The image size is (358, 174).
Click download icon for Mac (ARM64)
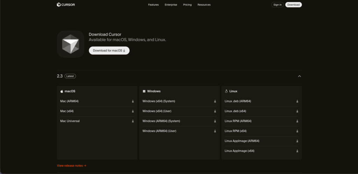tap(133, 101)
